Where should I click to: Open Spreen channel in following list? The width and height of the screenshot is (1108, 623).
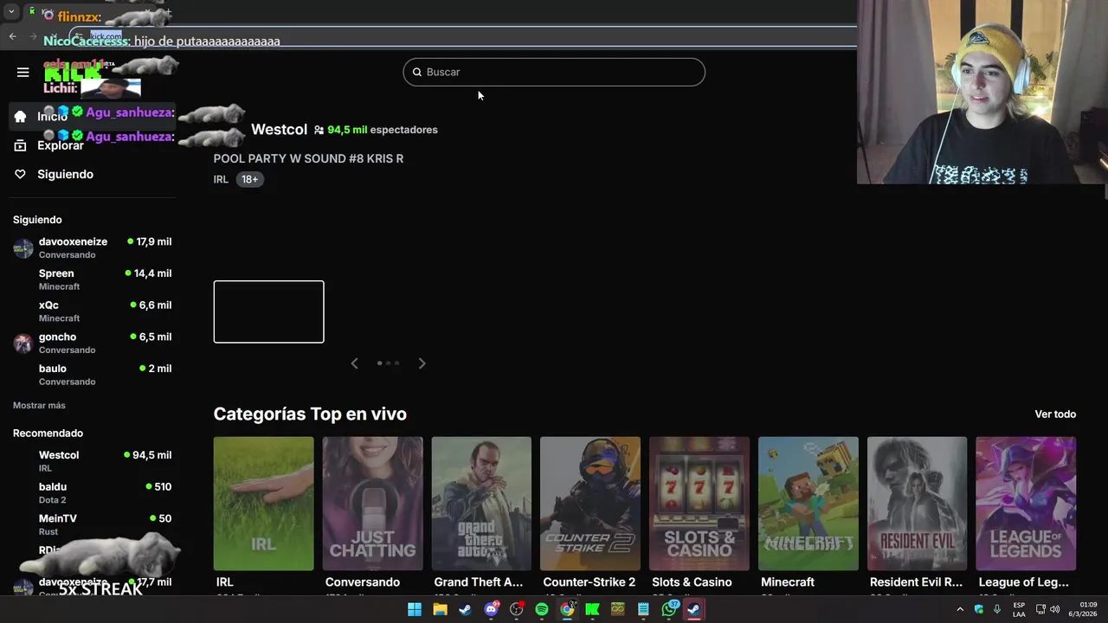tap(91, 279)
